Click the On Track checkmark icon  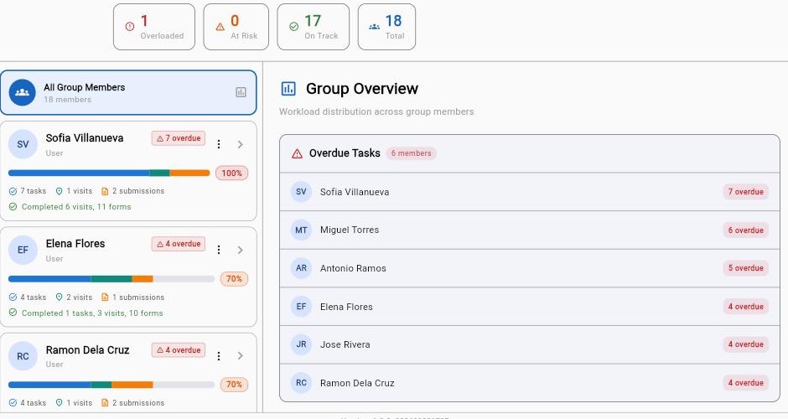coord(294,27)
